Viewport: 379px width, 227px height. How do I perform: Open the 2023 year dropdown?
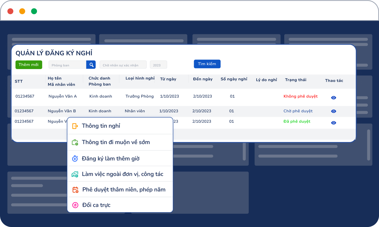tap(158, 65)
